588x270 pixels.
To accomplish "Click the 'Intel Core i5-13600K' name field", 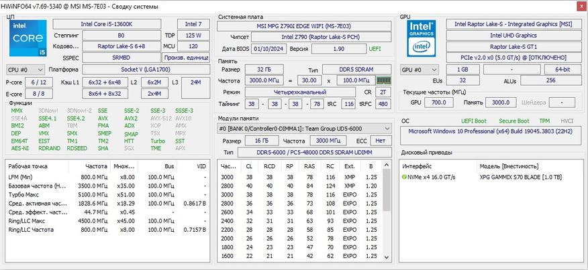I will (107, 24).
